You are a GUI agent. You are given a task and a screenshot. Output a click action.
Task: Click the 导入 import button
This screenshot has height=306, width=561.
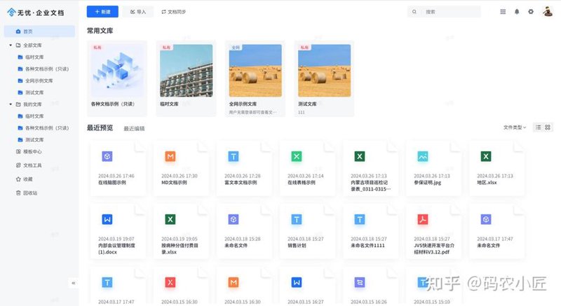138,12
